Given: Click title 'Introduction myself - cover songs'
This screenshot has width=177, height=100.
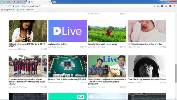Looking at the screenshot, I should tap(102, 44).
